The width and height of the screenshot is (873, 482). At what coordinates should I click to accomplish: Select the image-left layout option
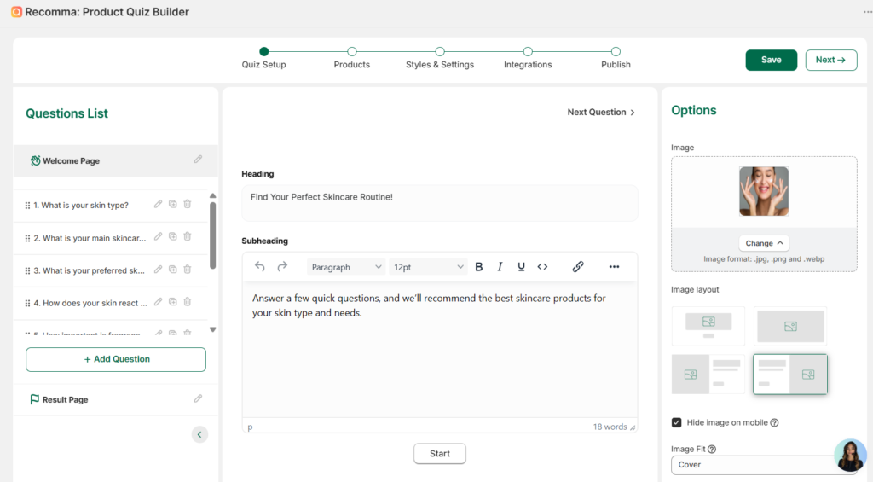708,374
